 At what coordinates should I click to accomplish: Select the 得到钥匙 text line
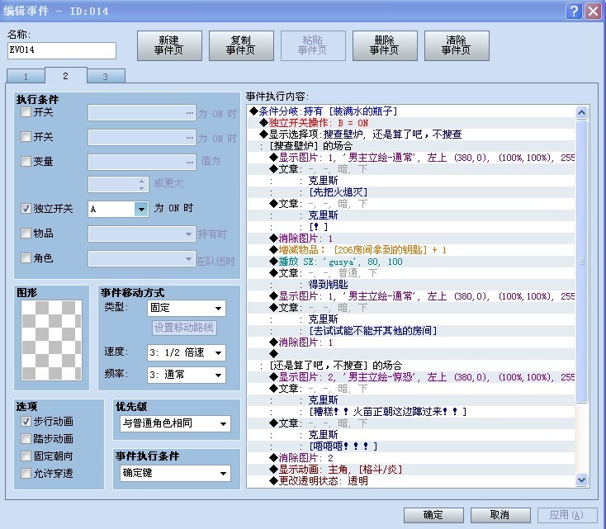(411, 285)
